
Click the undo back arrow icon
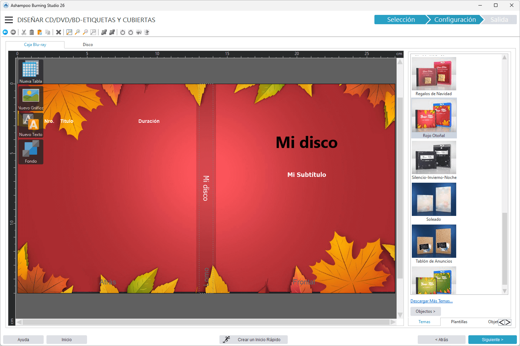pyautogui.click(x=5, y=32)
